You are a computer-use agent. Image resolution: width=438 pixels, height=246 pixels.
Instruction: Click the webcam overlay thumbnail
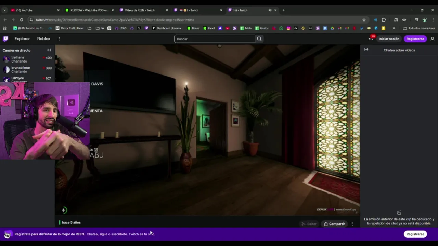[x=45, y=121]
